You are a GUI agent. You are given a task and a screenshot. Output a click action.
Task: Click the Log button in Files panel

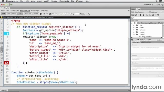click(x=159, y=40)
